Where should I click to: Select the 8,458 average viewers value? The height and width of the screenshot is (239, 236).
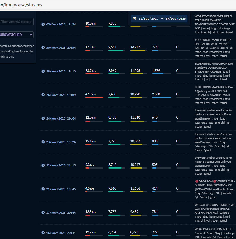[x=112, y=118]
